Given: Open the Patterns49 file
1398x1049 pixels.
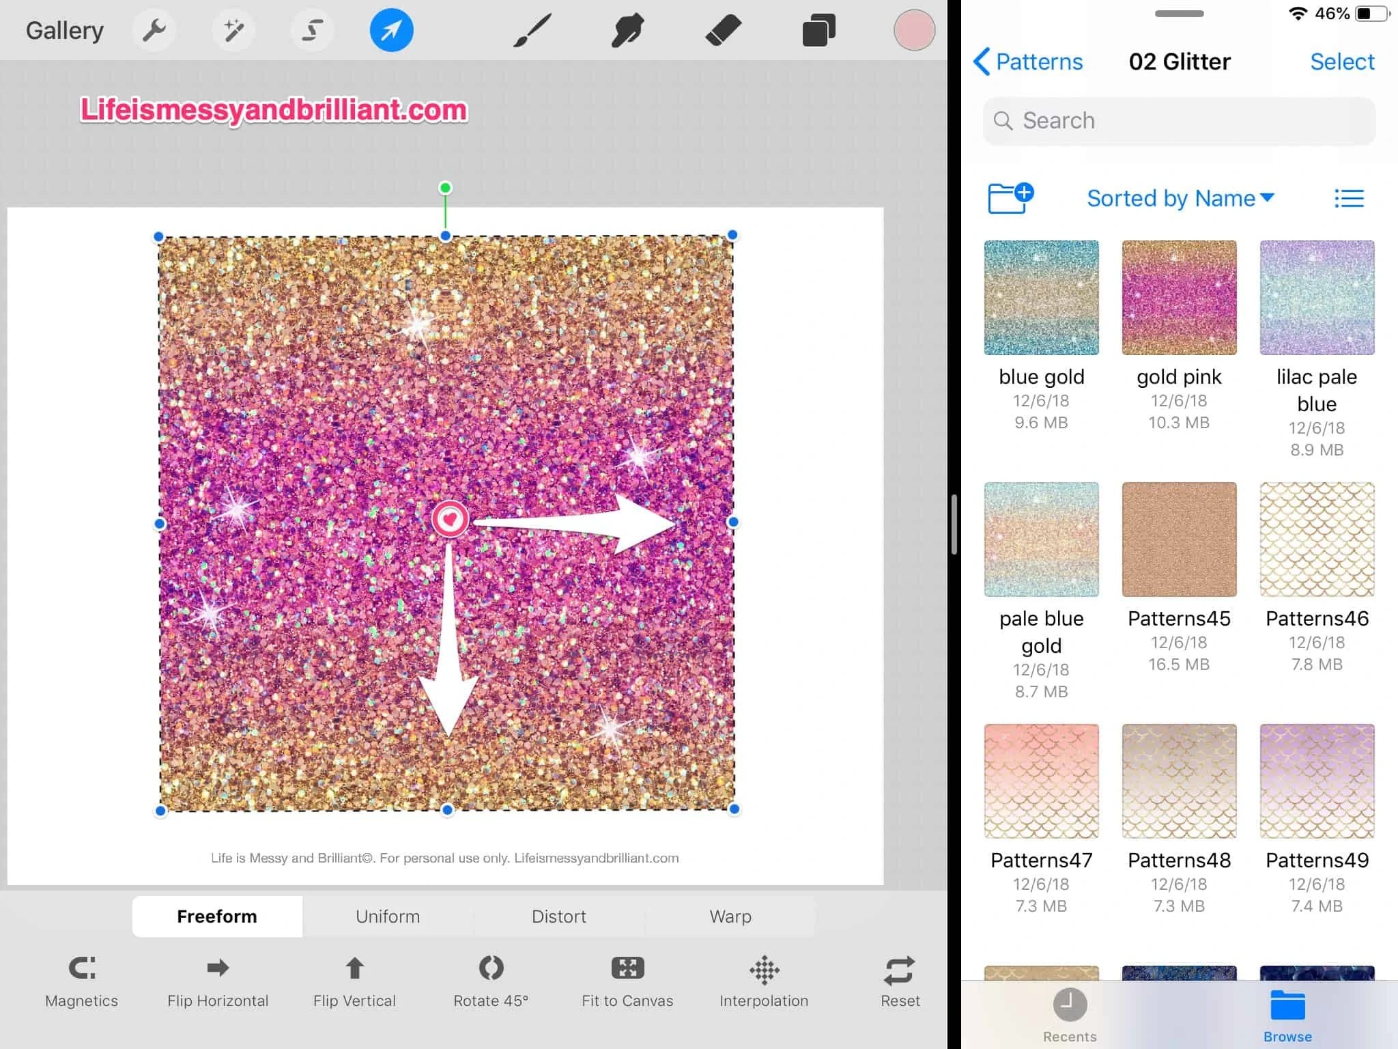Looking at the screenshot, I should tap(1317, 781).
